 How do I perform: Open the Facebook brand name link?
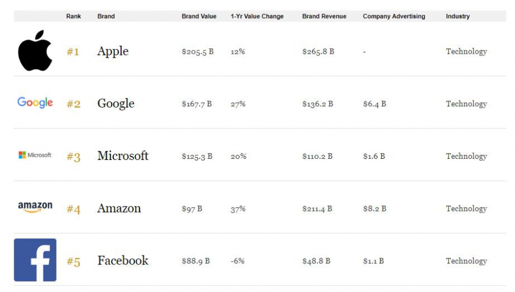tap(122, 261)
